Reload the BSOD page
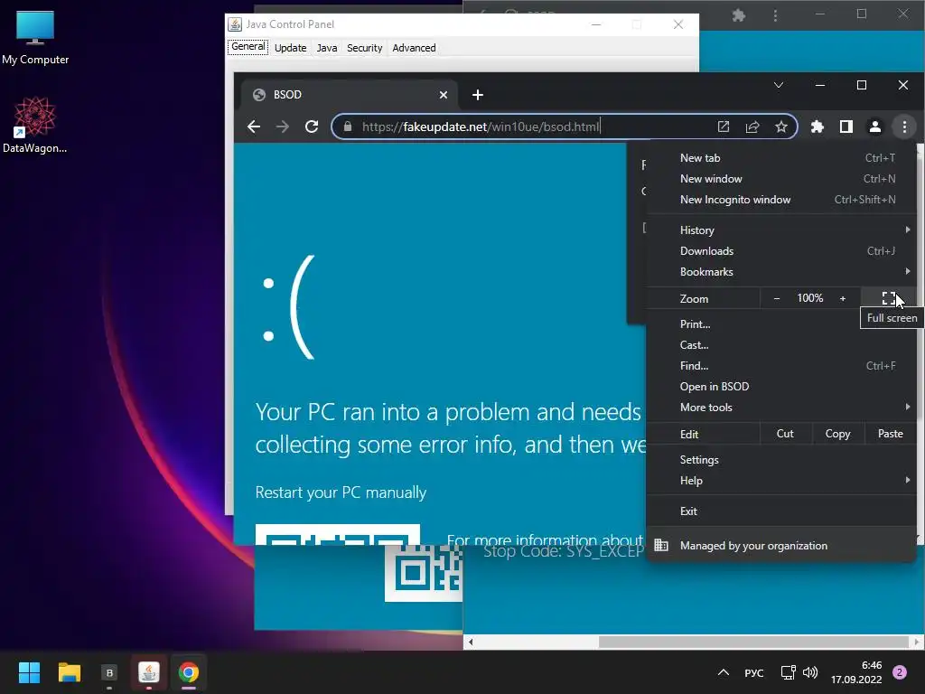925x694 pixels. 312,127
